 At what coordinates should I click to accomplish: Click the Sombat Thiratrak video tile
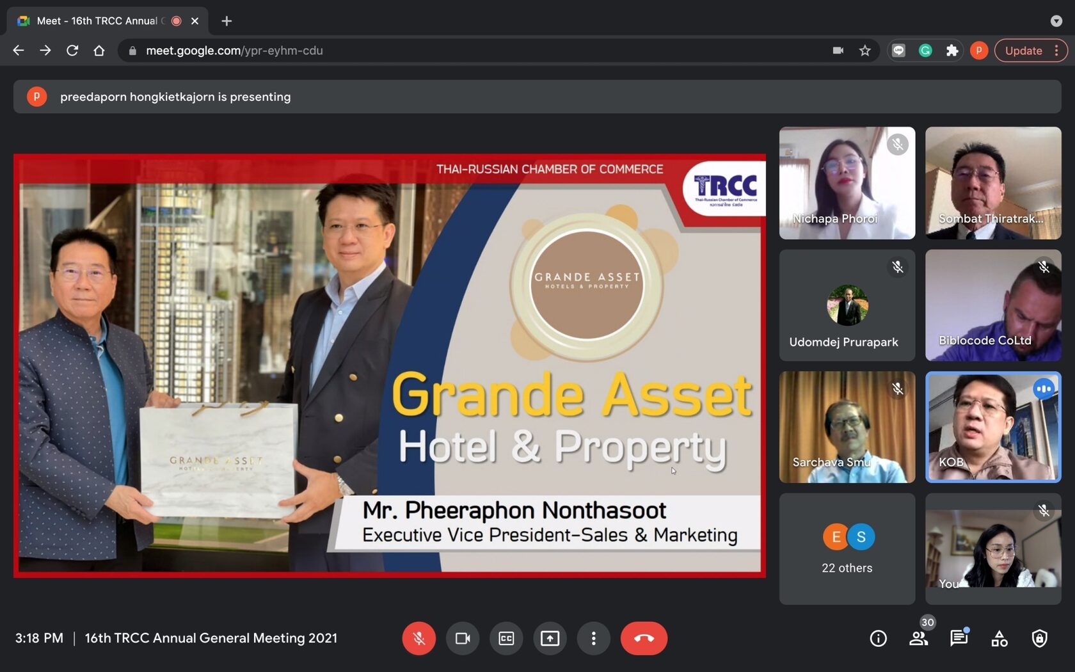pyautogui.click(x=993, y=183)
